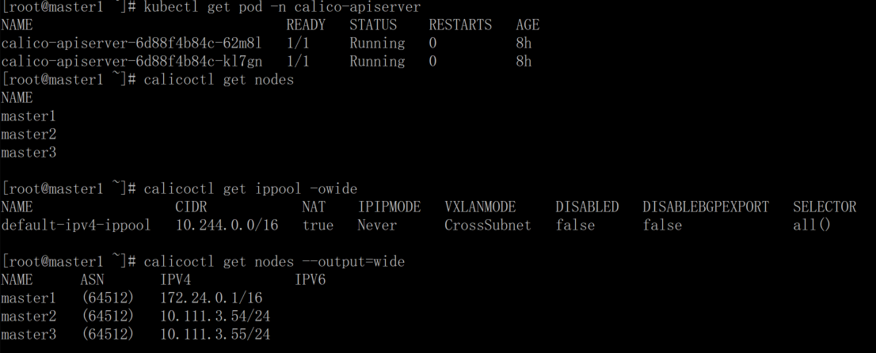876x353 pixels.
Task: Select the ASN (64512) in master3 row
Action: [x=108, y=334]
